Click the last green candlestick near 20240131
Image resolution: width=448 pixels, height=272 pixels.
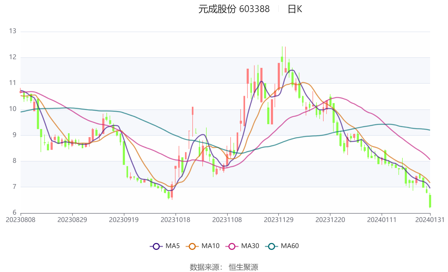pos(430,201)
